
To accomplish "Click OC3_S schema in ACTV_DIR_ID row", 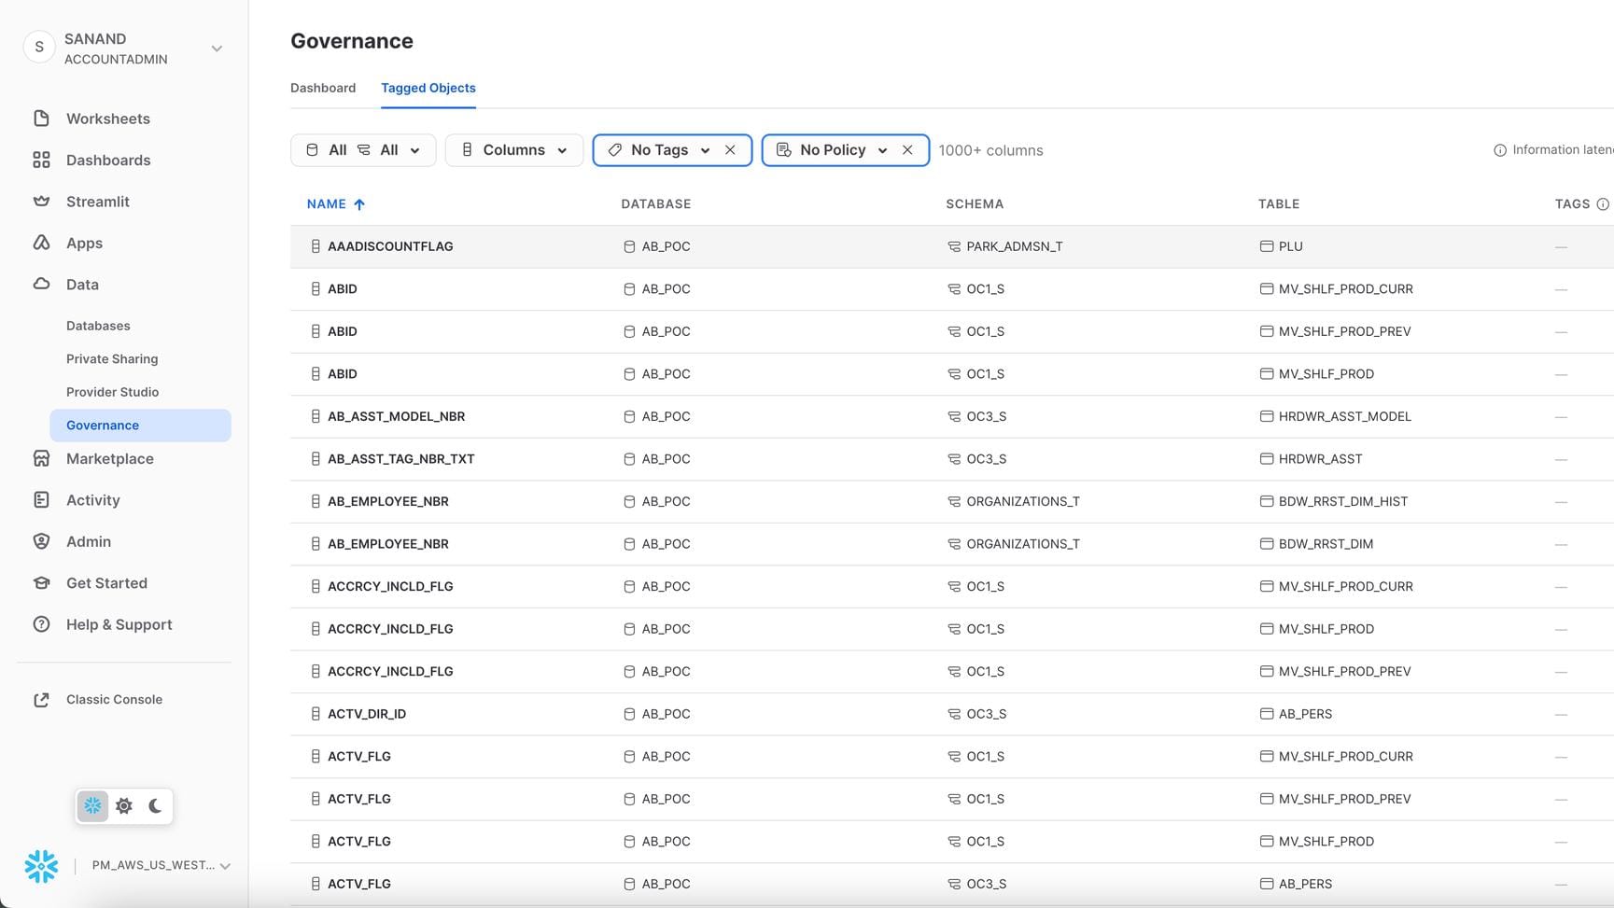I will 986,714.
